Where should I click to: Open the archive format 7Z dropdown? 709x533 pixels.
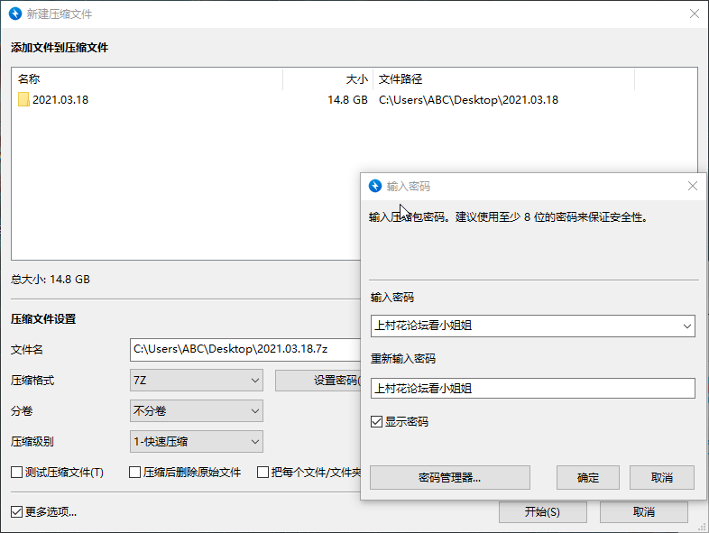click(197, 381)
